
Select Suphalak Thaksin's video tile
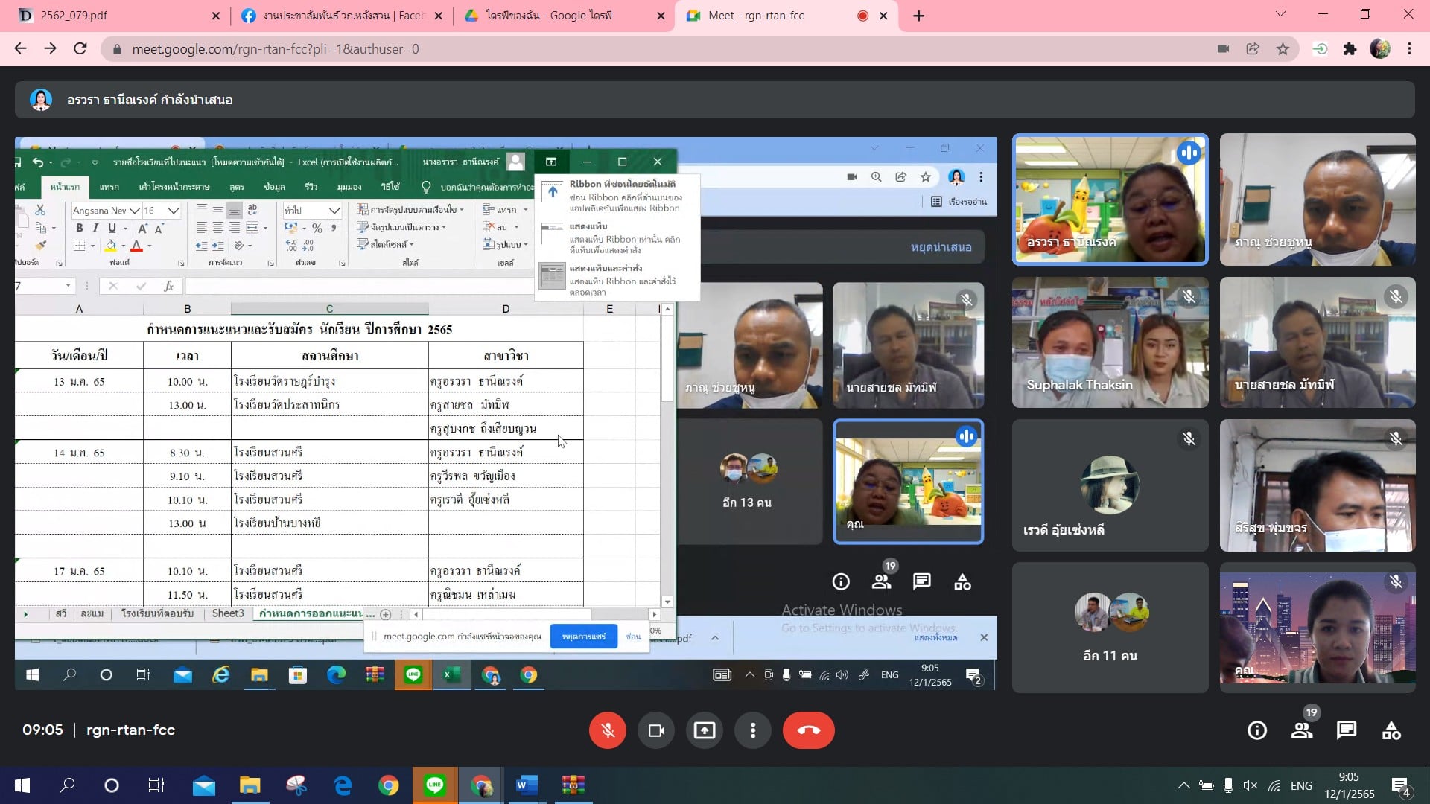(1110, 342)
